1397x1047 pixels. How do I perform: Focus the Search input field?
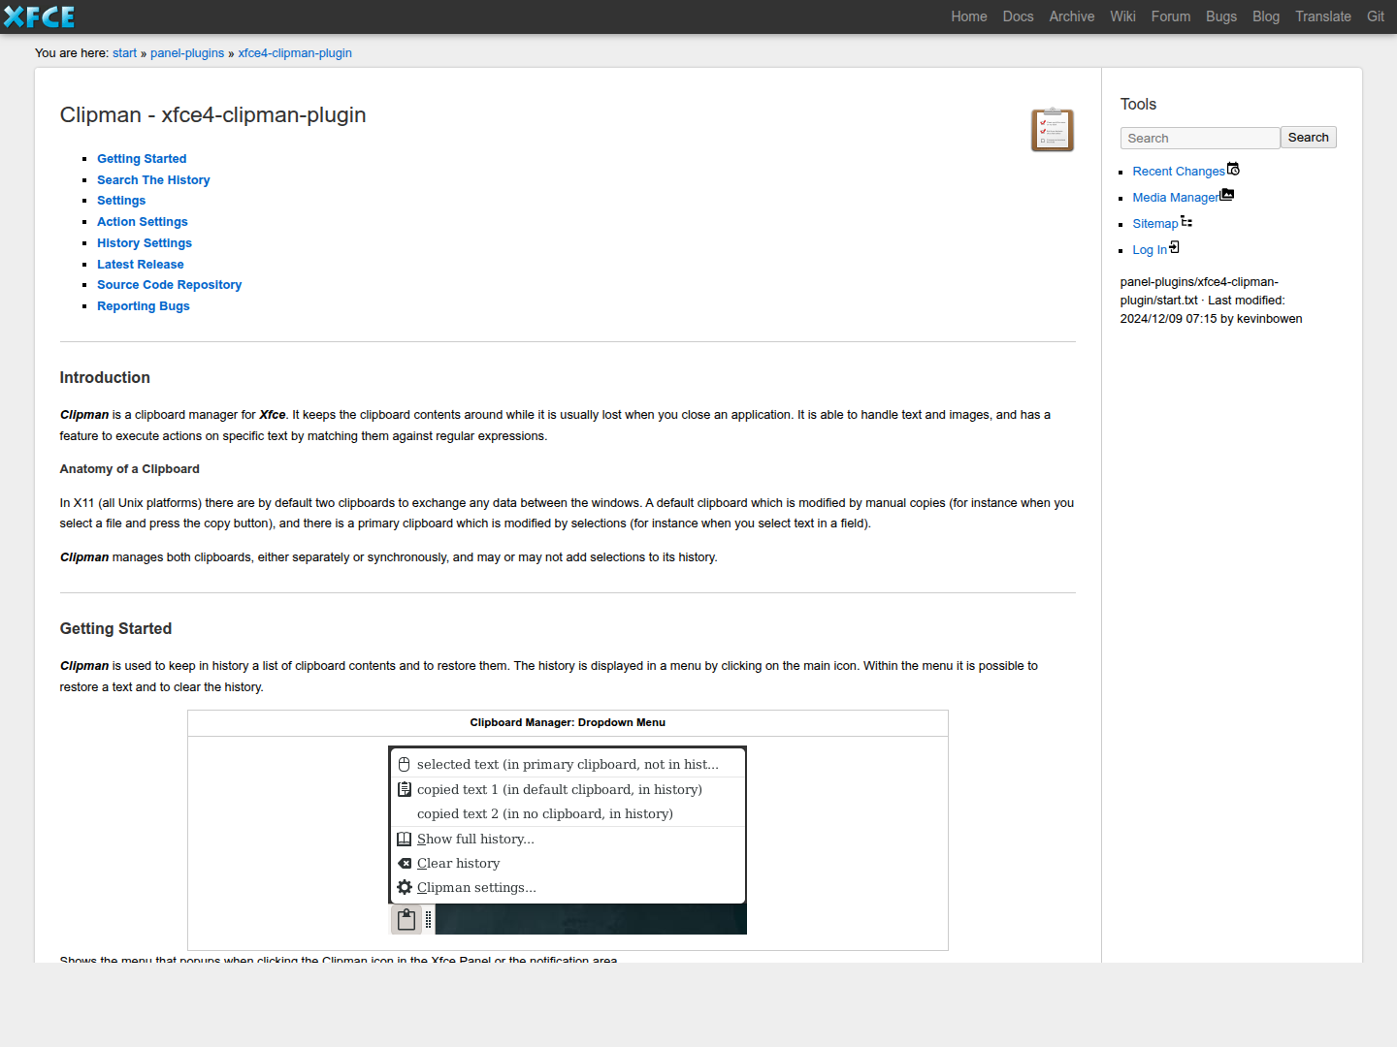point(1200,138)
